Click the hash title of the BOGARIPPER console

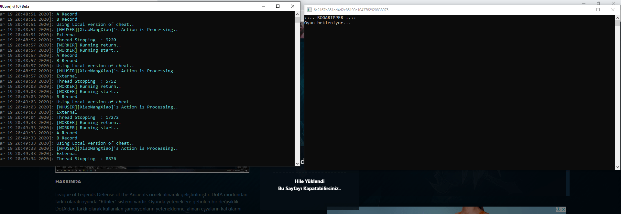tap(351, 10)
